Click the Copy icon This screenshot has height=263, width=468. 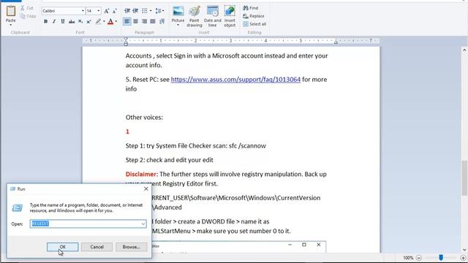pos(23,16)
